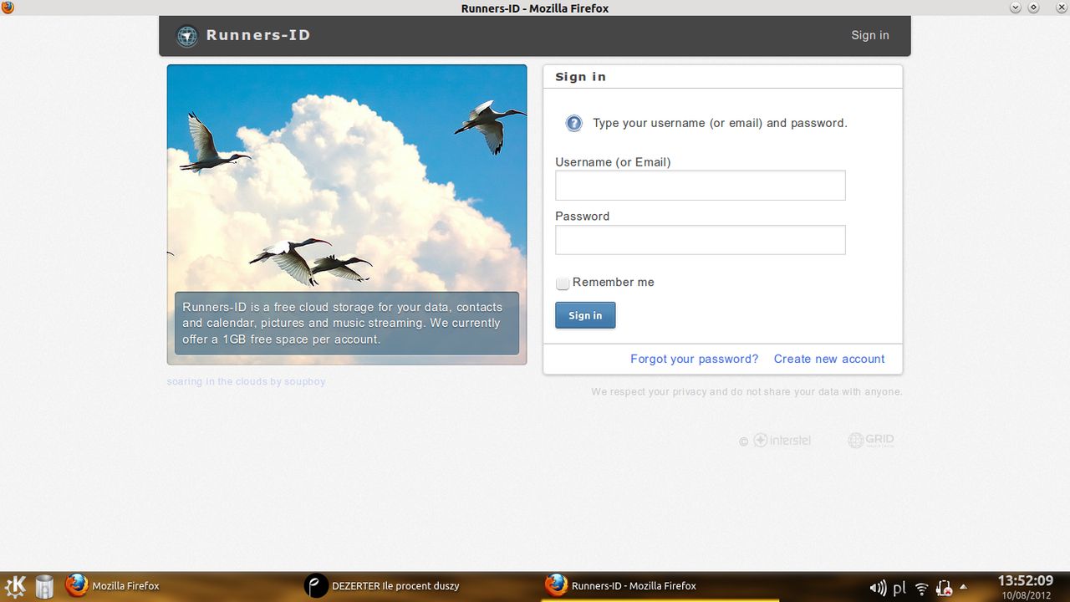The width and height of the screenshot is (1070, 602).
Task: Click the GRID logo in footer
Action: (871, 440)
